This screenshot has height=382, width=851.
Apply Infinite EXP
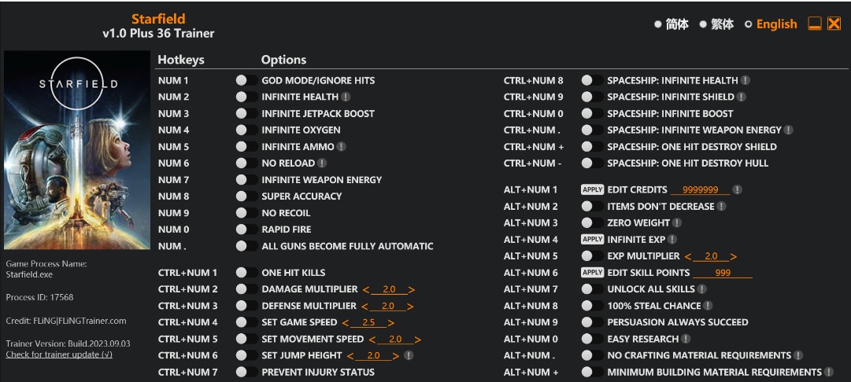(x=592, y=240)
